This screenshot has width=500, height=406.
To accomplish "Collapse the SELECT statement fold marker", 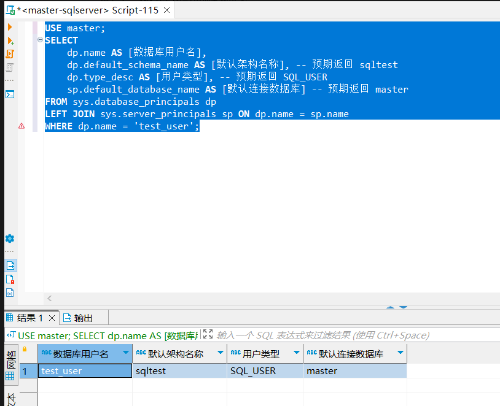I will click(x=40, y=40).
